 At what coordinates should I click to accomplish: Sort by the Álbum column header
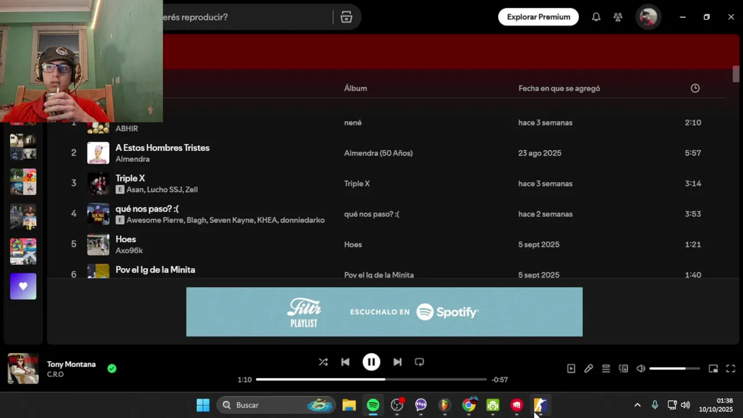[x=355, y=88]
